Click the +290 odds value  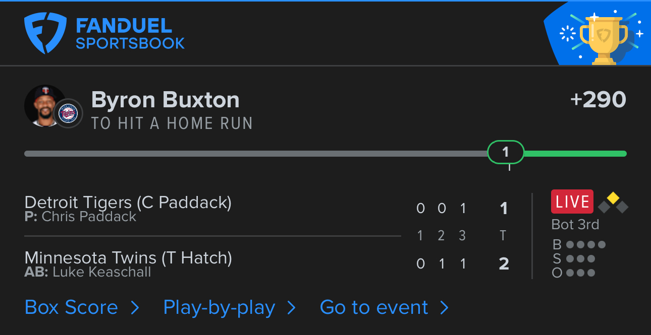tap(598, 100)
